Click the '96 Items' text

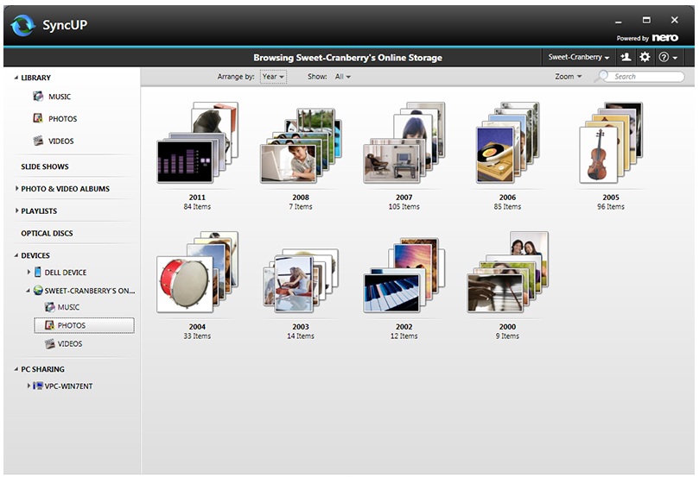pos(611,207)
